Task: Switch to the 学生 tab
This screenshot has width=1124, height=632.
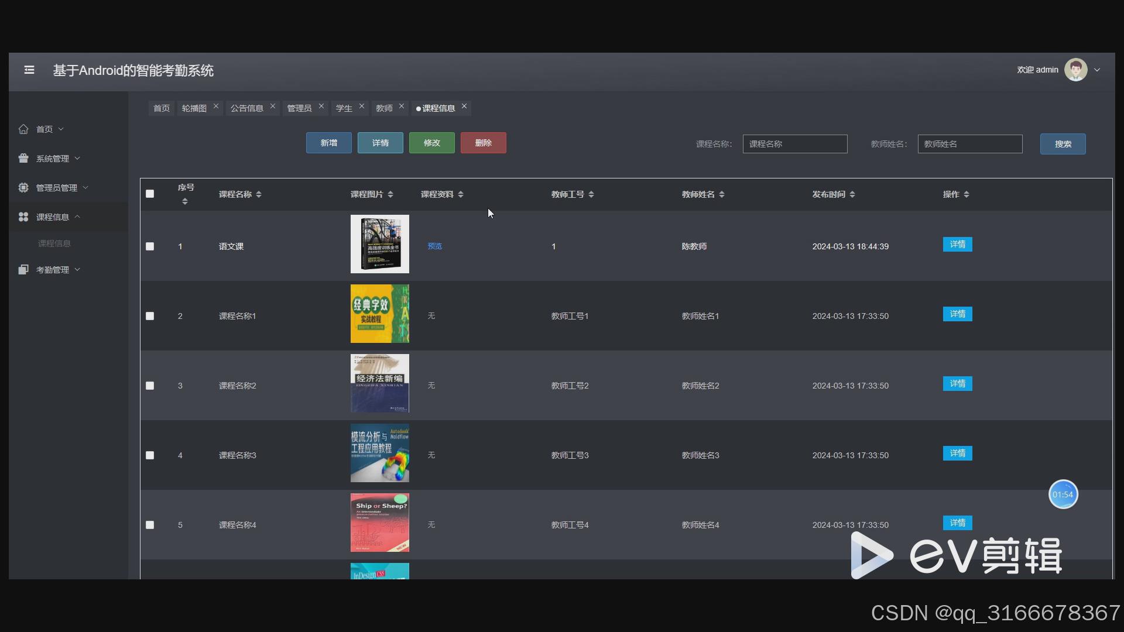Action: 344,109
